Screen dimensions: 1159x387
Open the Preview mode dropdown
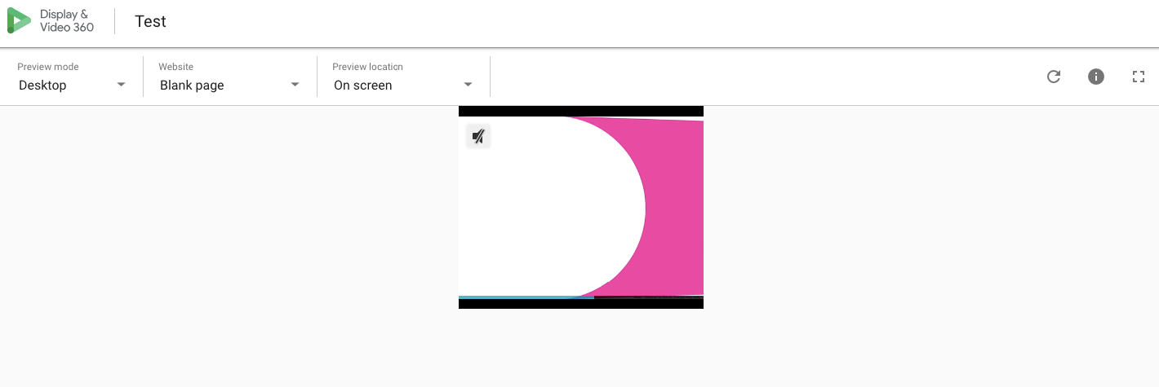pyautogui.click(x=72, y=77)
